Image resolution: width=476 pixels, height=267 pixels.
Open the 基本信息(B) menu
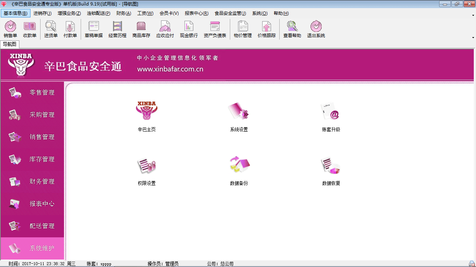(15, 13)
